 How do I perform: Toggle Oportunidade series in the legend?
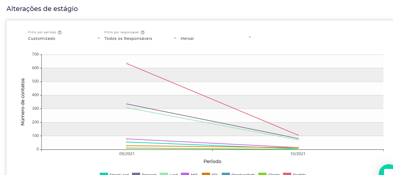click(x=238, y=174)
